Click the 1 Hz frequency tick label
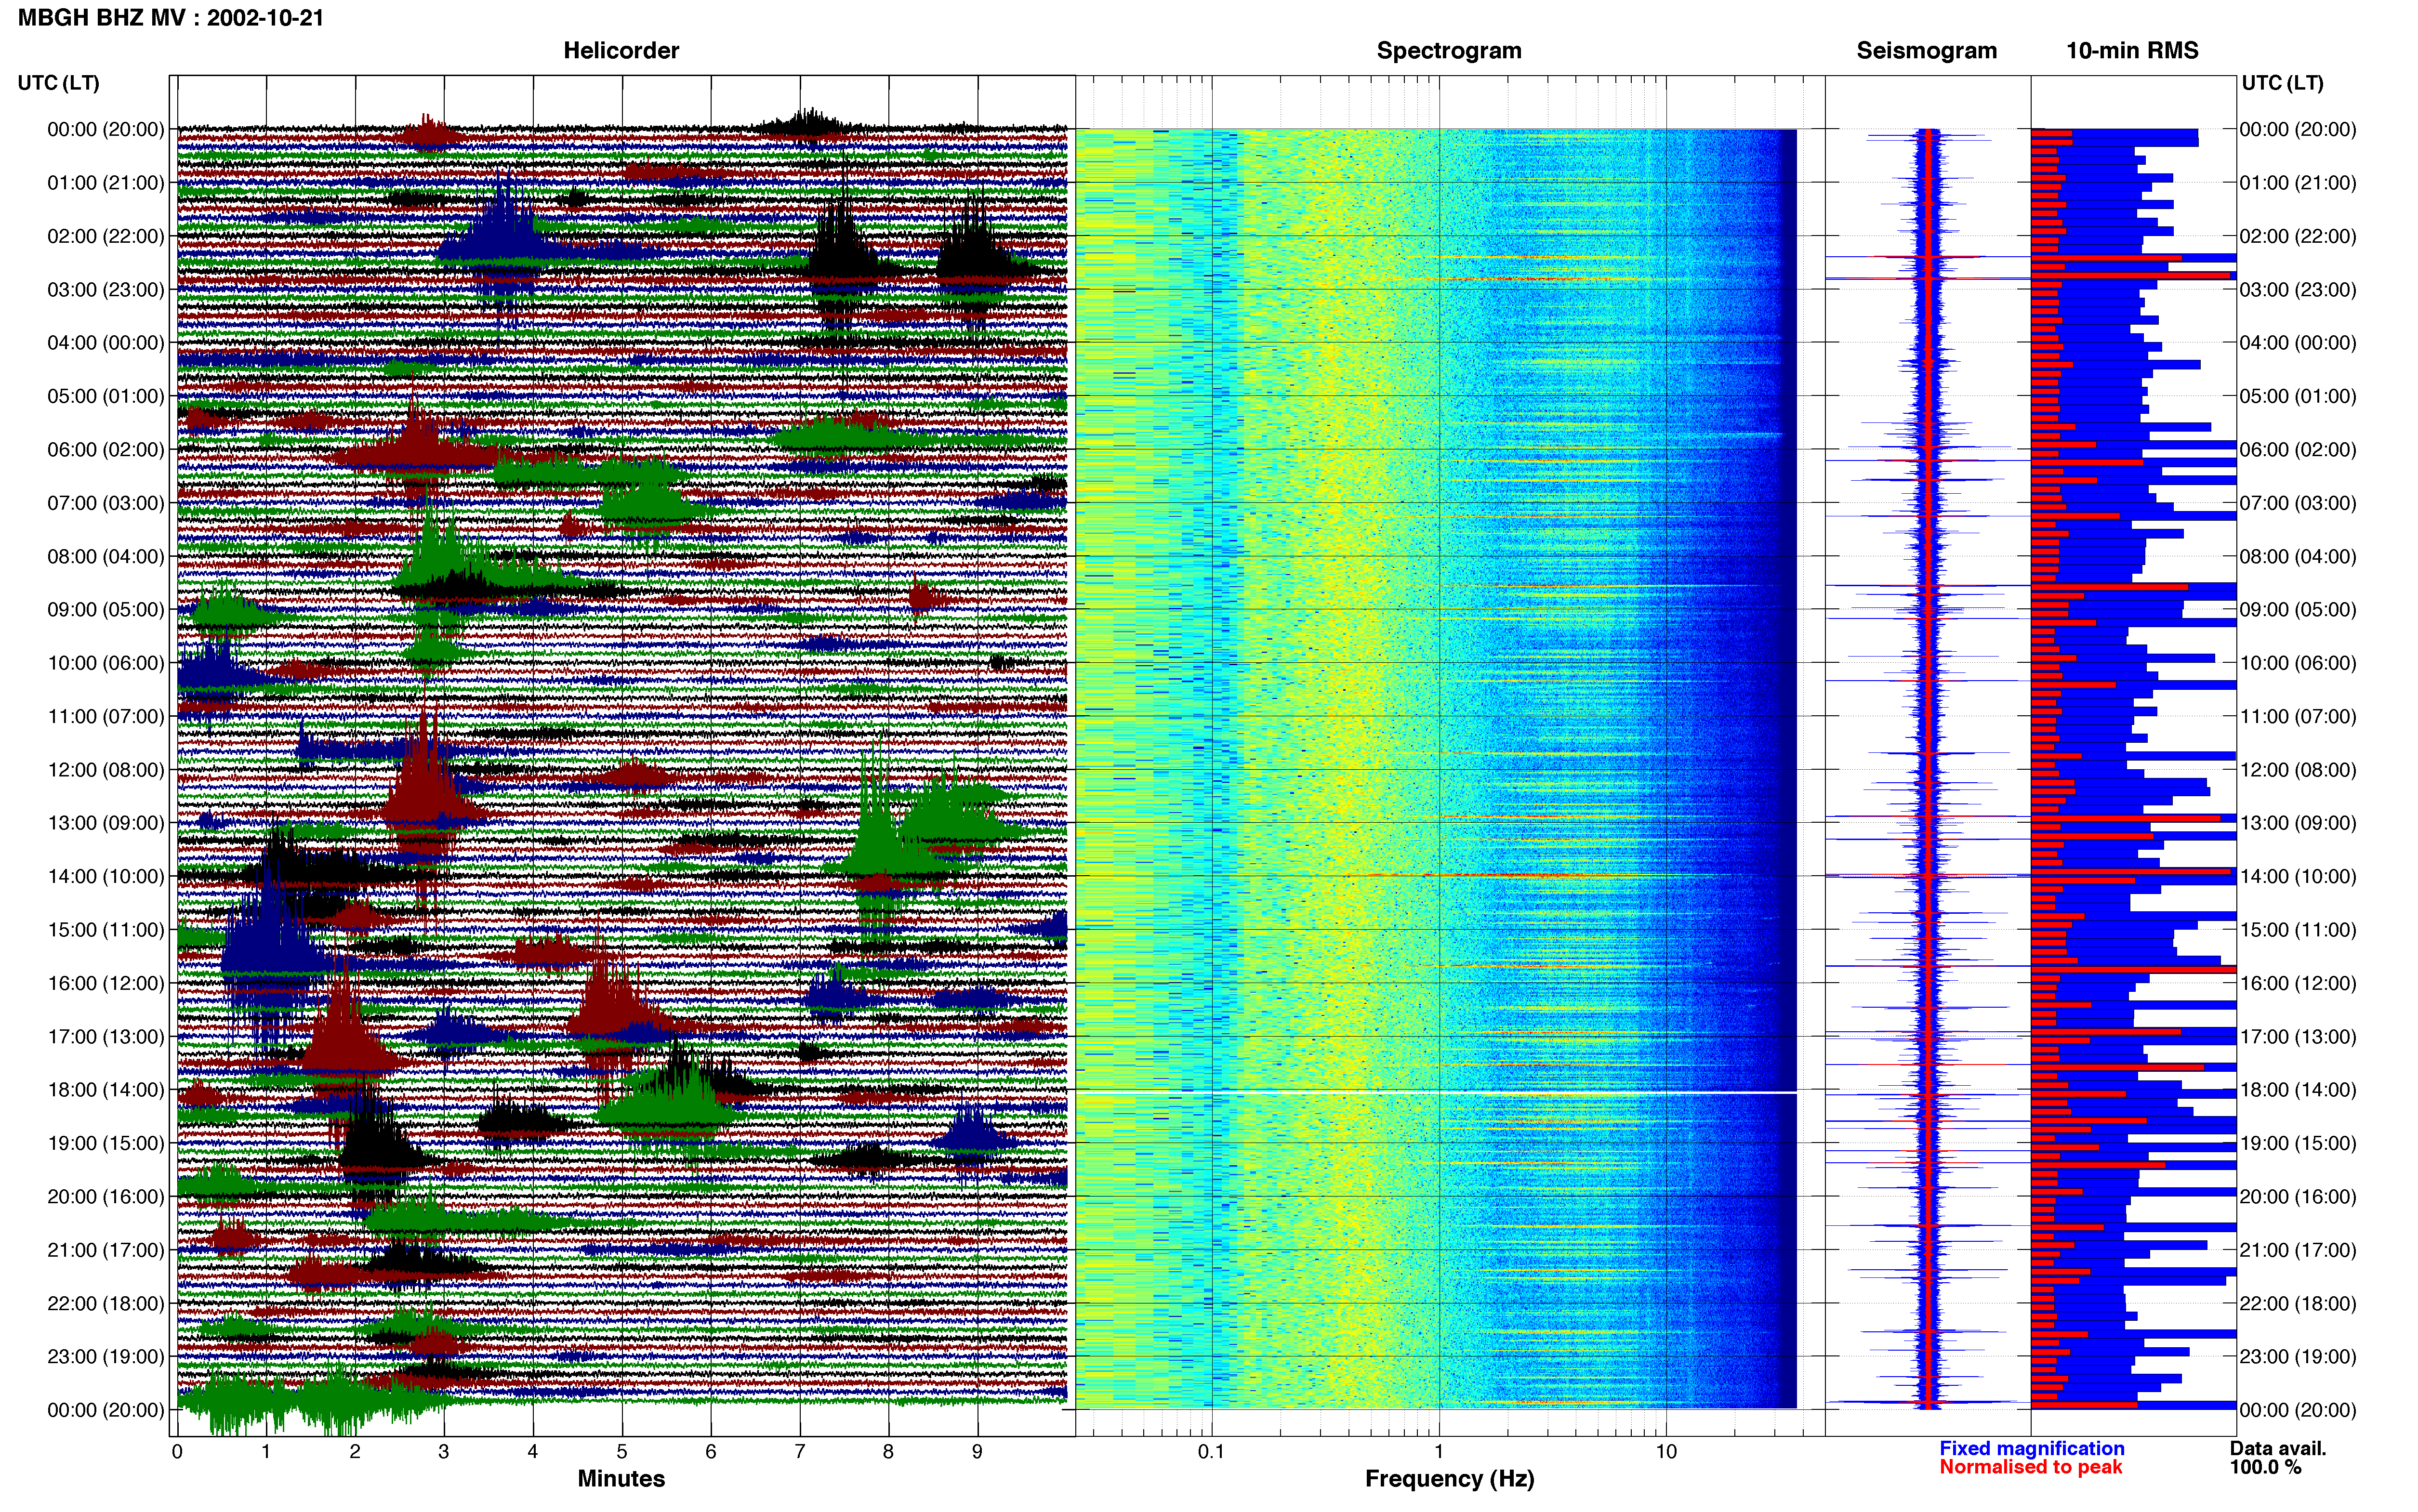Screen dimensions: 2418x1512 [1439, 1452]
